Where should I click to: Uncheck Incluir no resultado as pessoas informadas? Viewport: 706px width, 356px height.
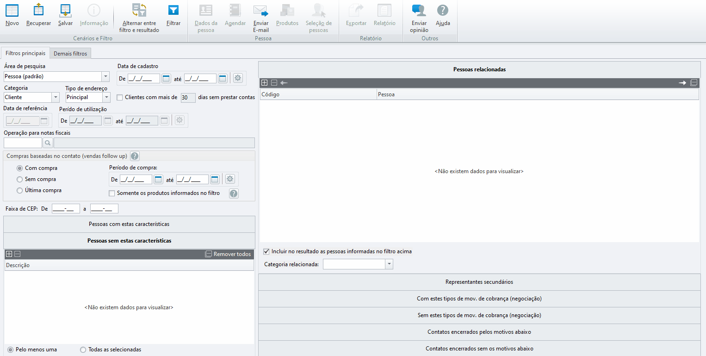point(266,251)
